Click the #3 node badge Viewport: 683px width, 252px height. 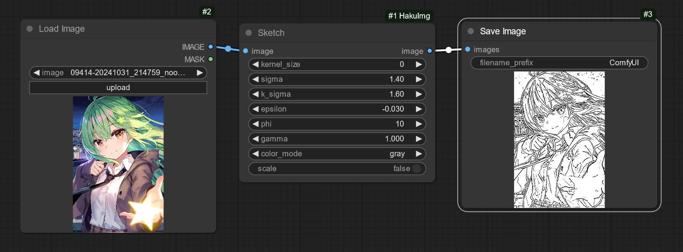click(x=648, y=14)
